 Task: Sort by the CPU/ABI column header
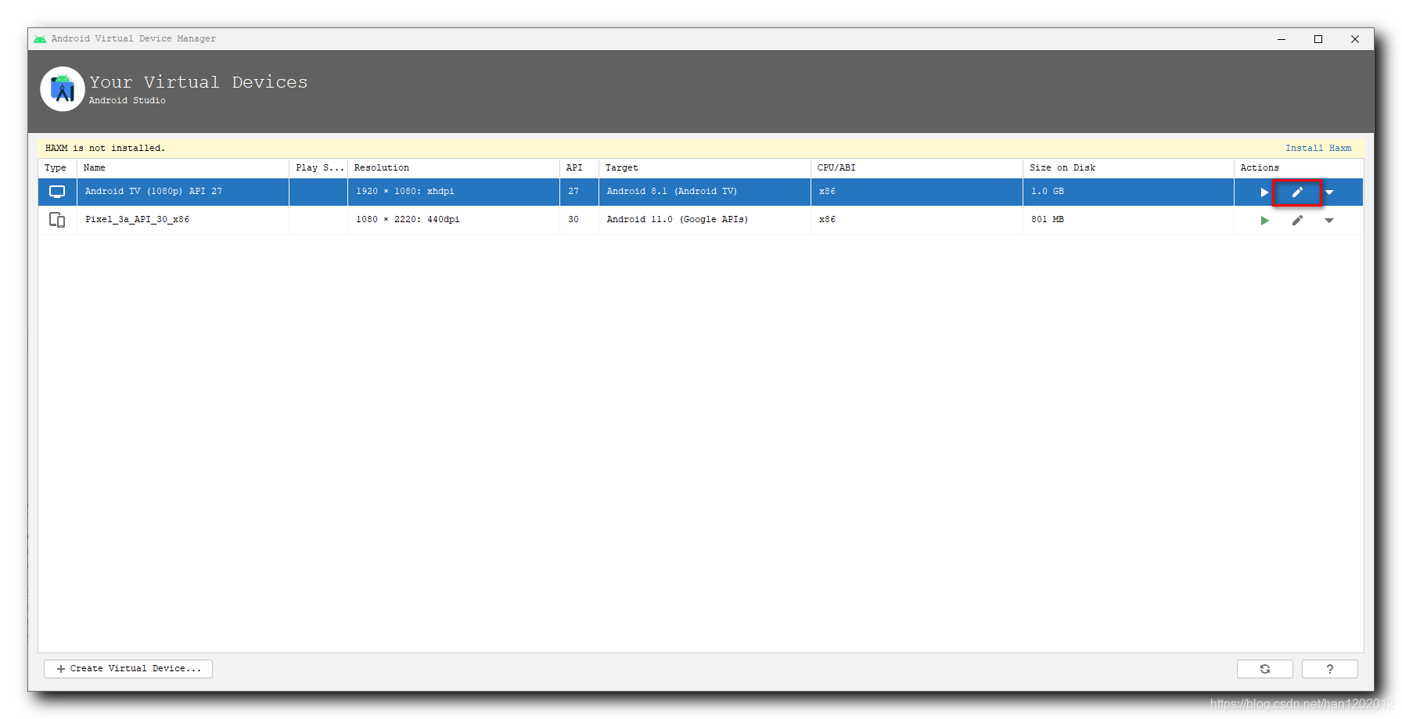pyautogui.click(x=917, y=168)
